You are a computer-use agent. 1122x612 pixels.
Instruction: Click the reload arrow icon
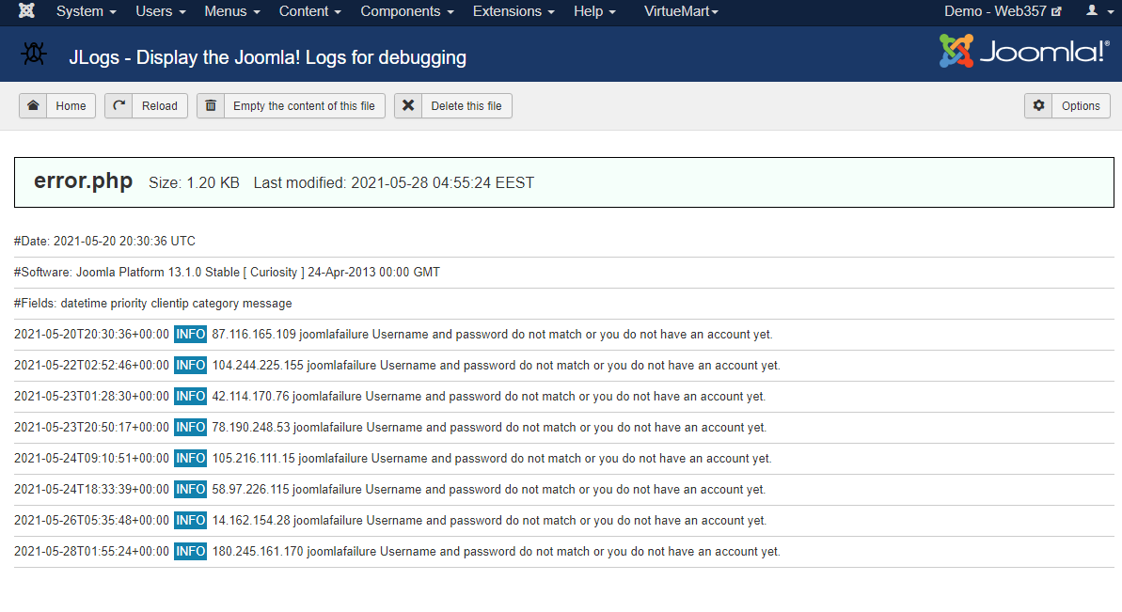(x=119, y=106)
